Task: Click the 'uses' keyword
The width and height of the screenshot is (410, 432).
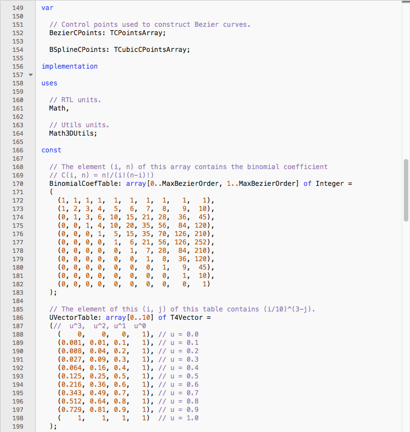Action: (49, 83)
